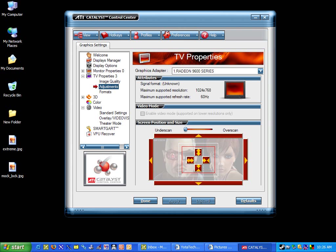This screenshot has height=252, width=336.
Task: Click the move screen down arrow
Action: (199, 183)
